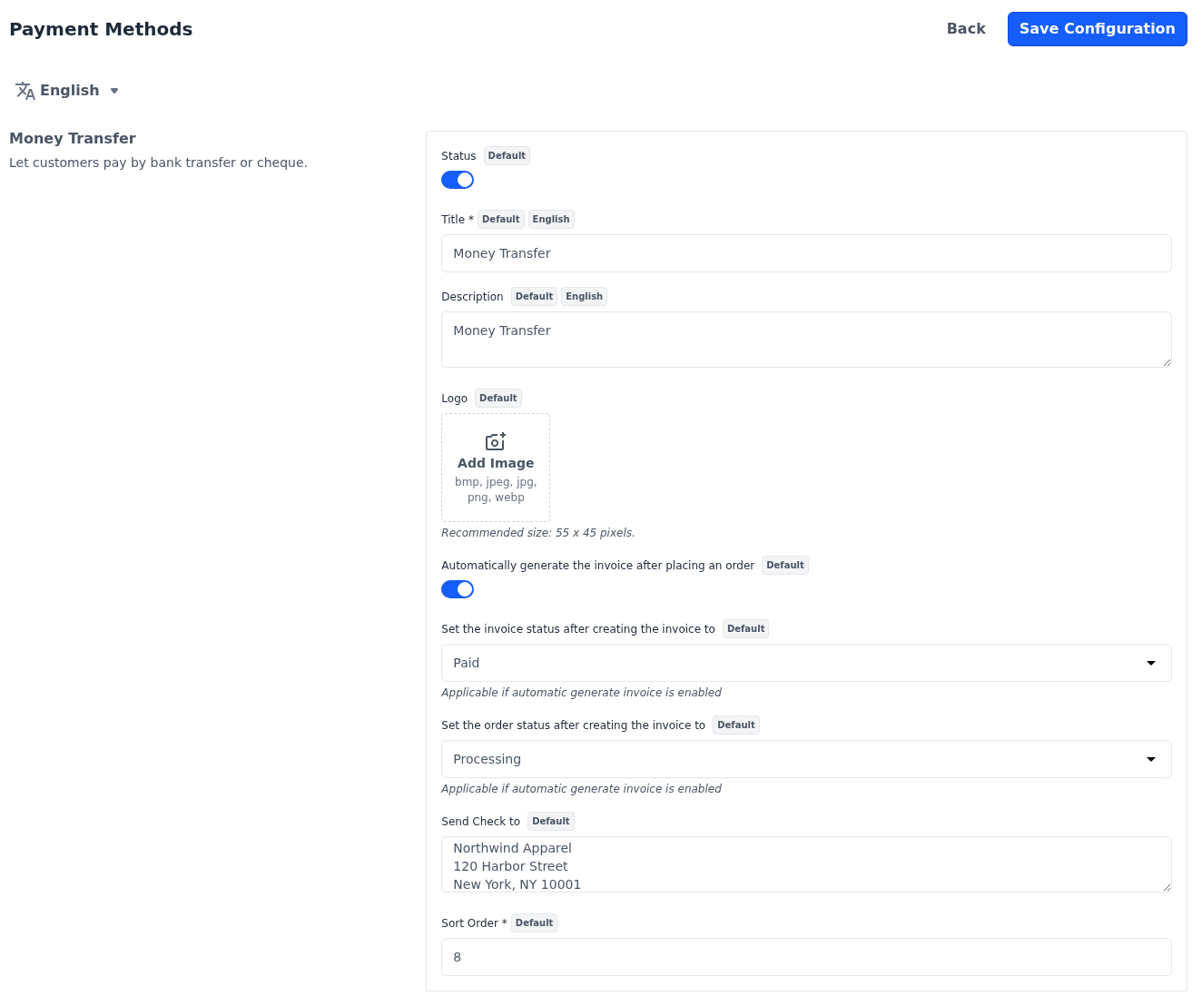The height and width of the screenshot is (1006, 1202).
Task: Click the Money Transfer section heading
Action: click(73, 138)
